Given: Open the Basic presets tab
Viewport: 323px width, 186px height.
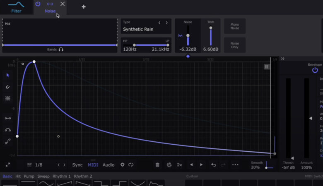Looking at the screenshot, I should (7, 176).
